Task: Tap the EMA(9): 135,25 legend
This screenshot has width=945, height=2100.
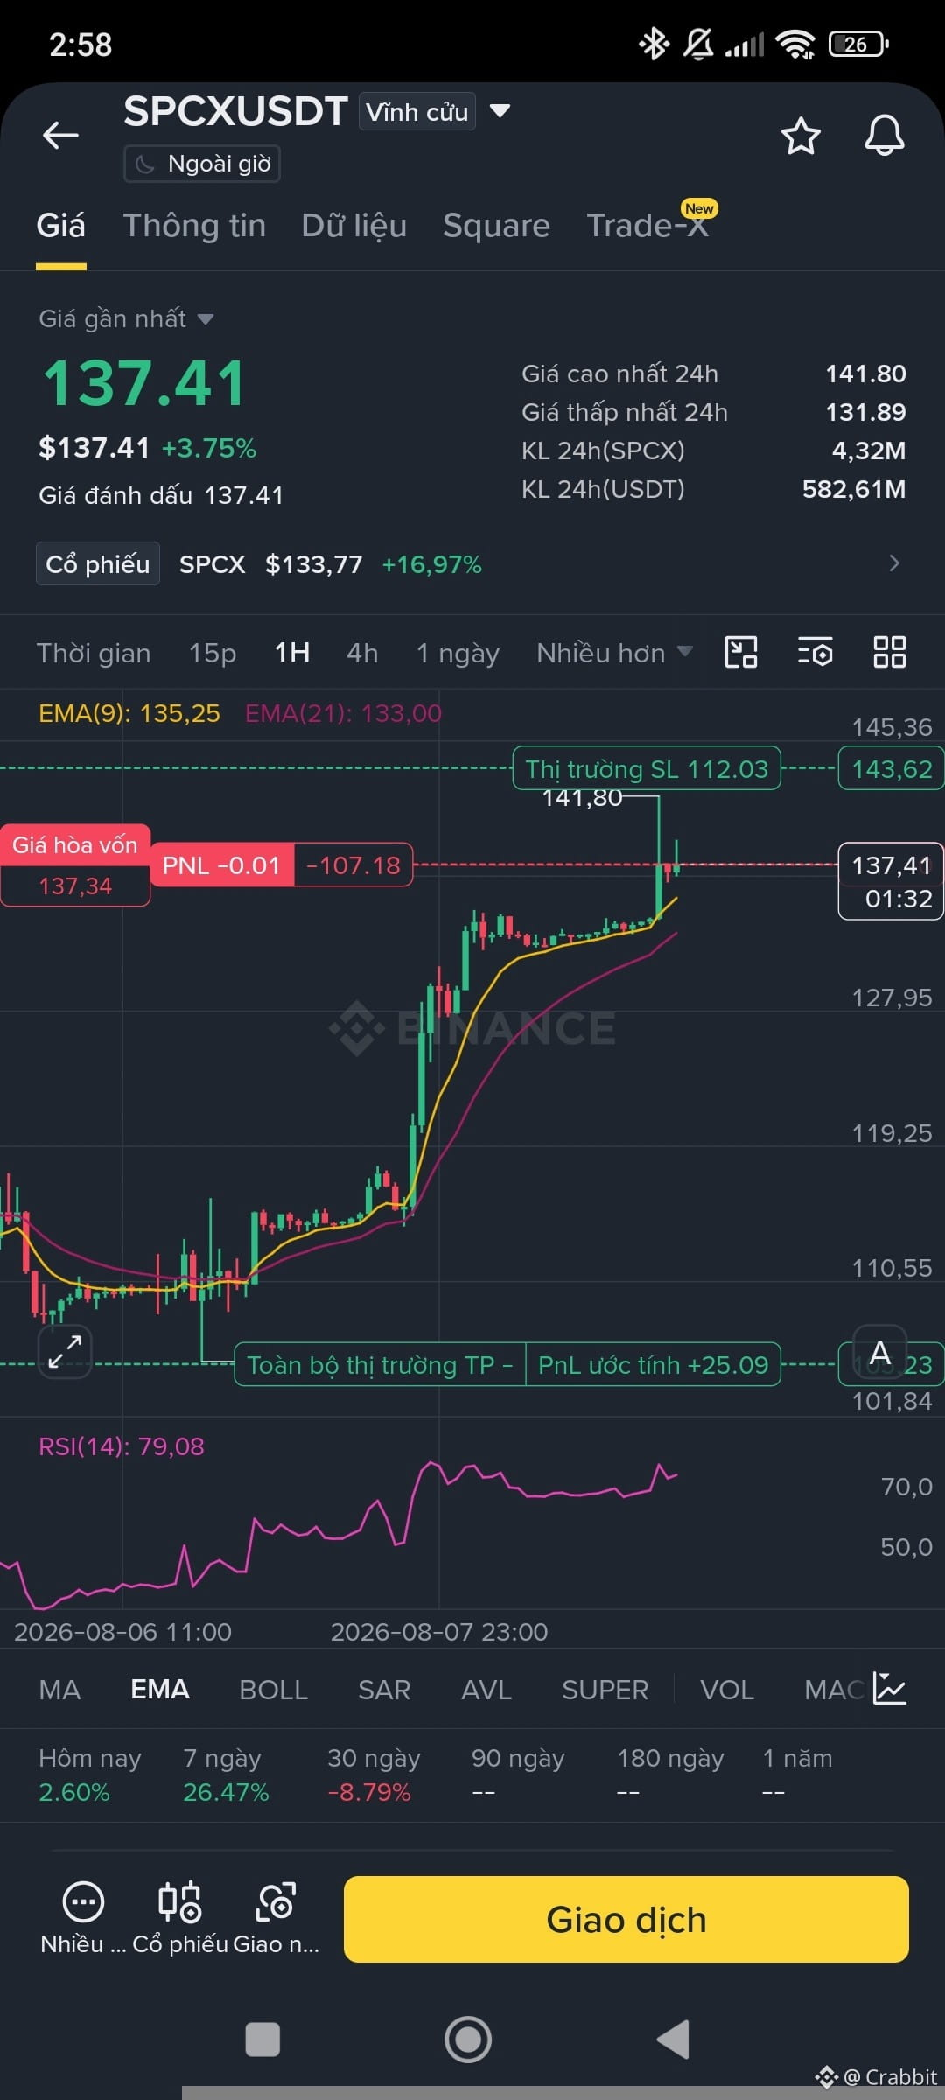Action: point(129,713)
